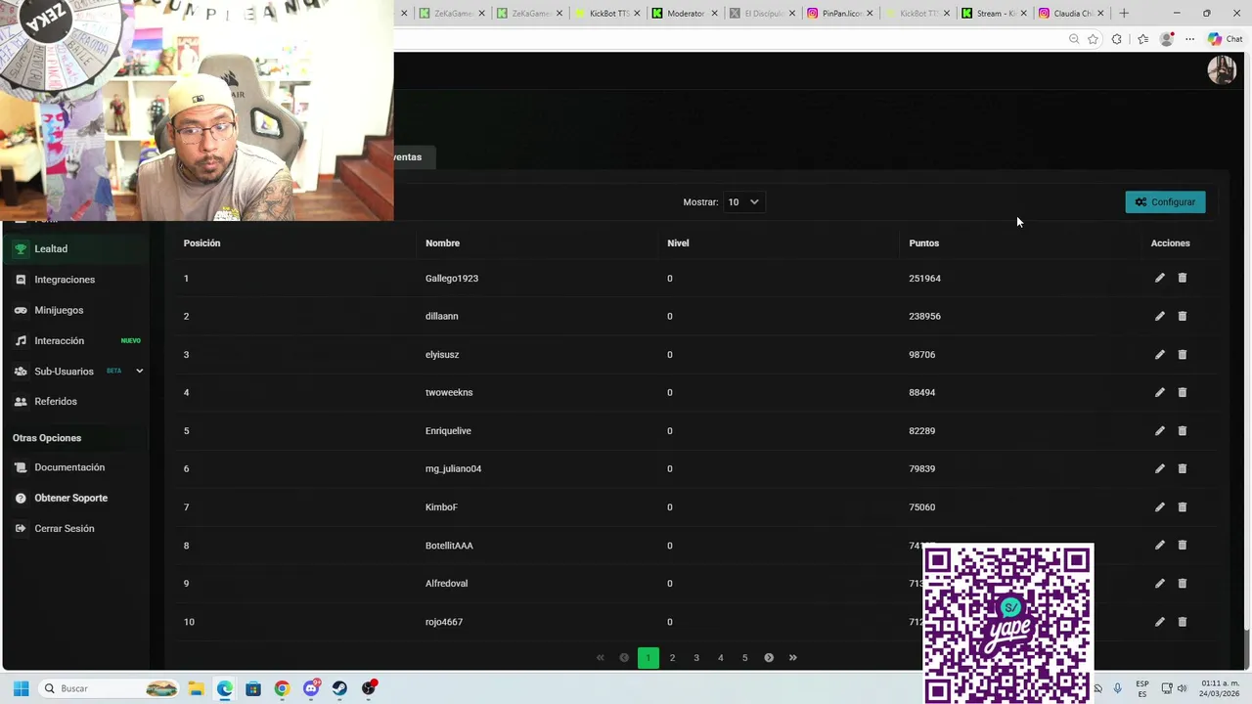Open the Mostrar rows-per-page dropdown

click(x=743, y=202)
